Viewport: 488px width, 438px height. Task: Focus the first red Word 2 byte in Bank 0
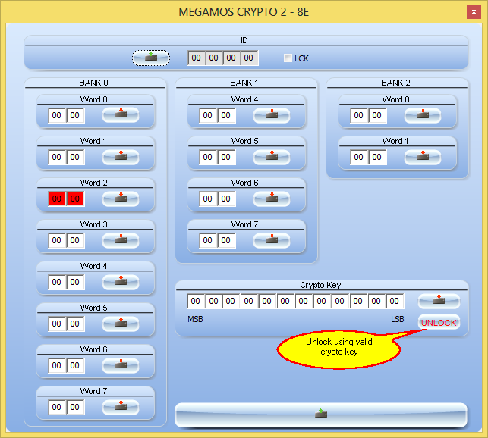(57, 199)
